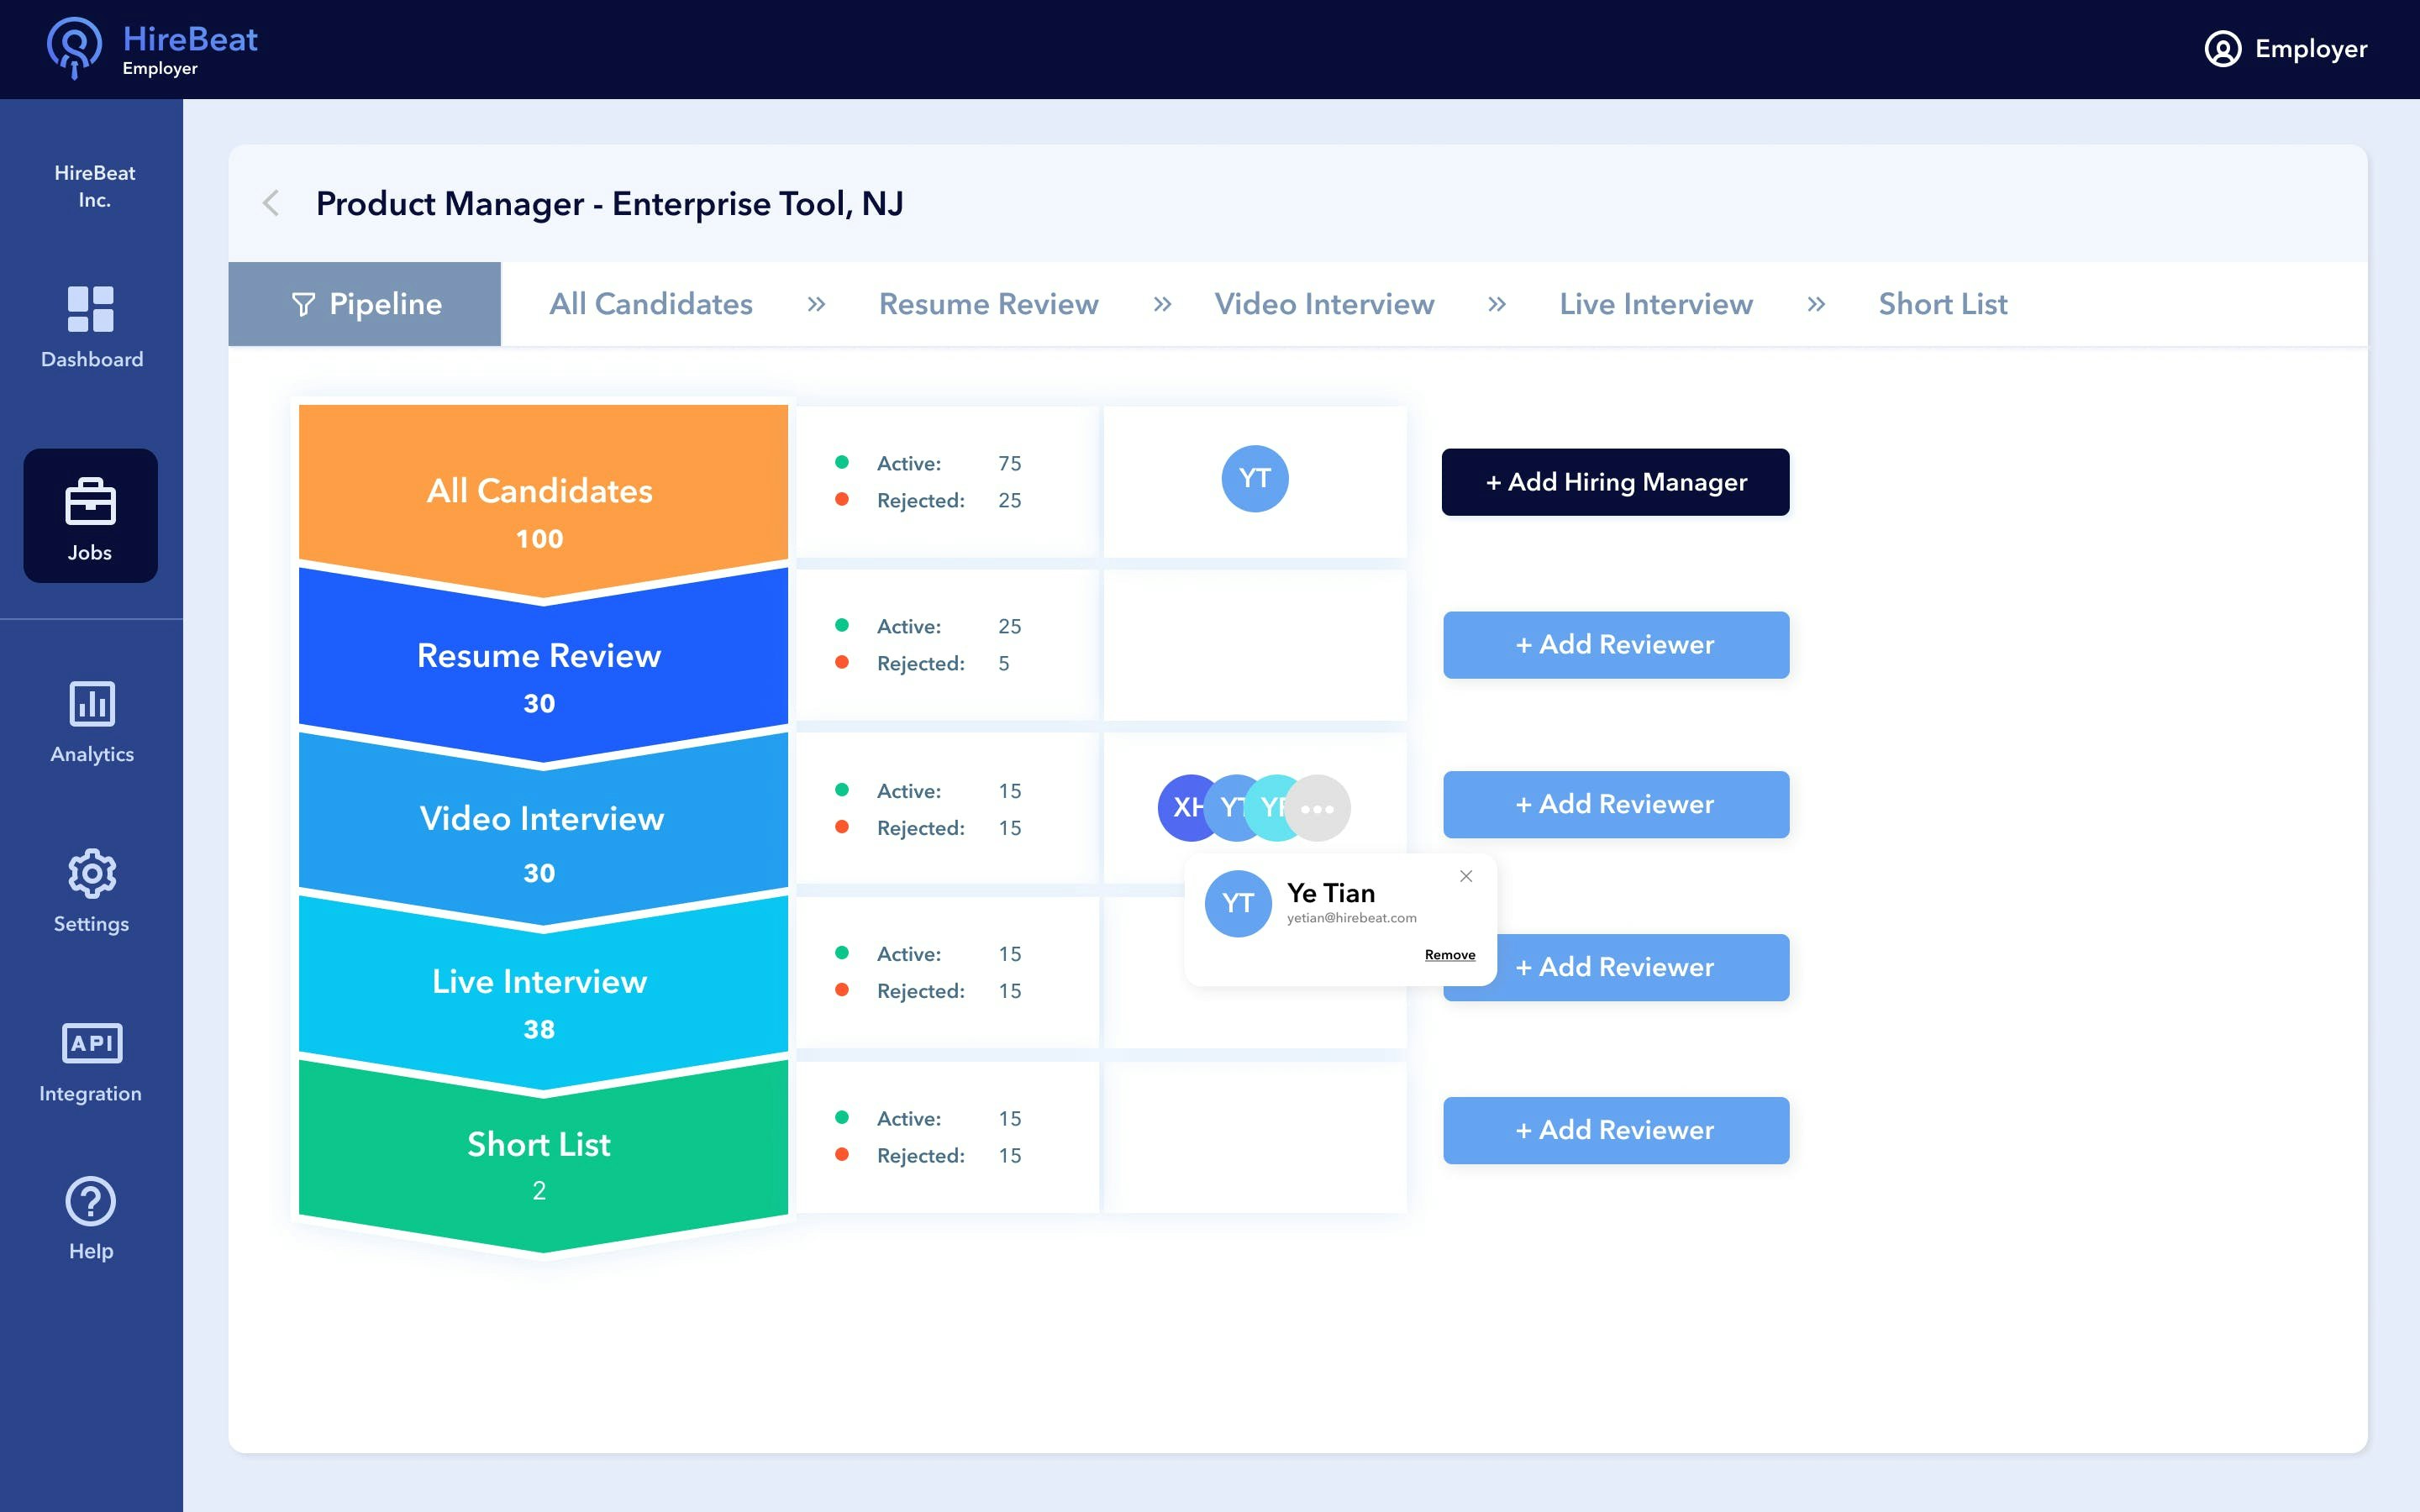Click the YT avatar in All Candidates row
Image resolution: width=2420 pixels, height=1512 pixels.
coord(1255,479)
